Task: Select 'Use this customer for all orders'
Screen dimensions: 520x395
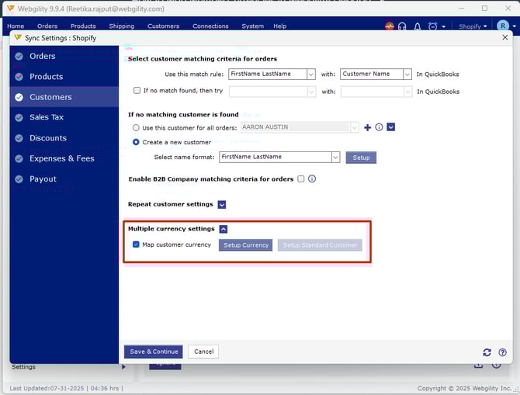Action: point(137,127)
